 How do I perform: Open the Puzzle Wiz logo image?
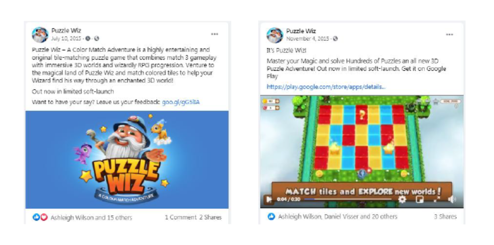[127, 159]
